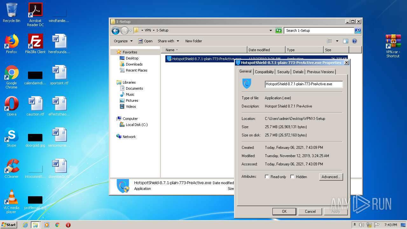Click New folder in Explorer toolbar
The width and height of the screenshot is (407, 229).
click(x=194, y=41)
